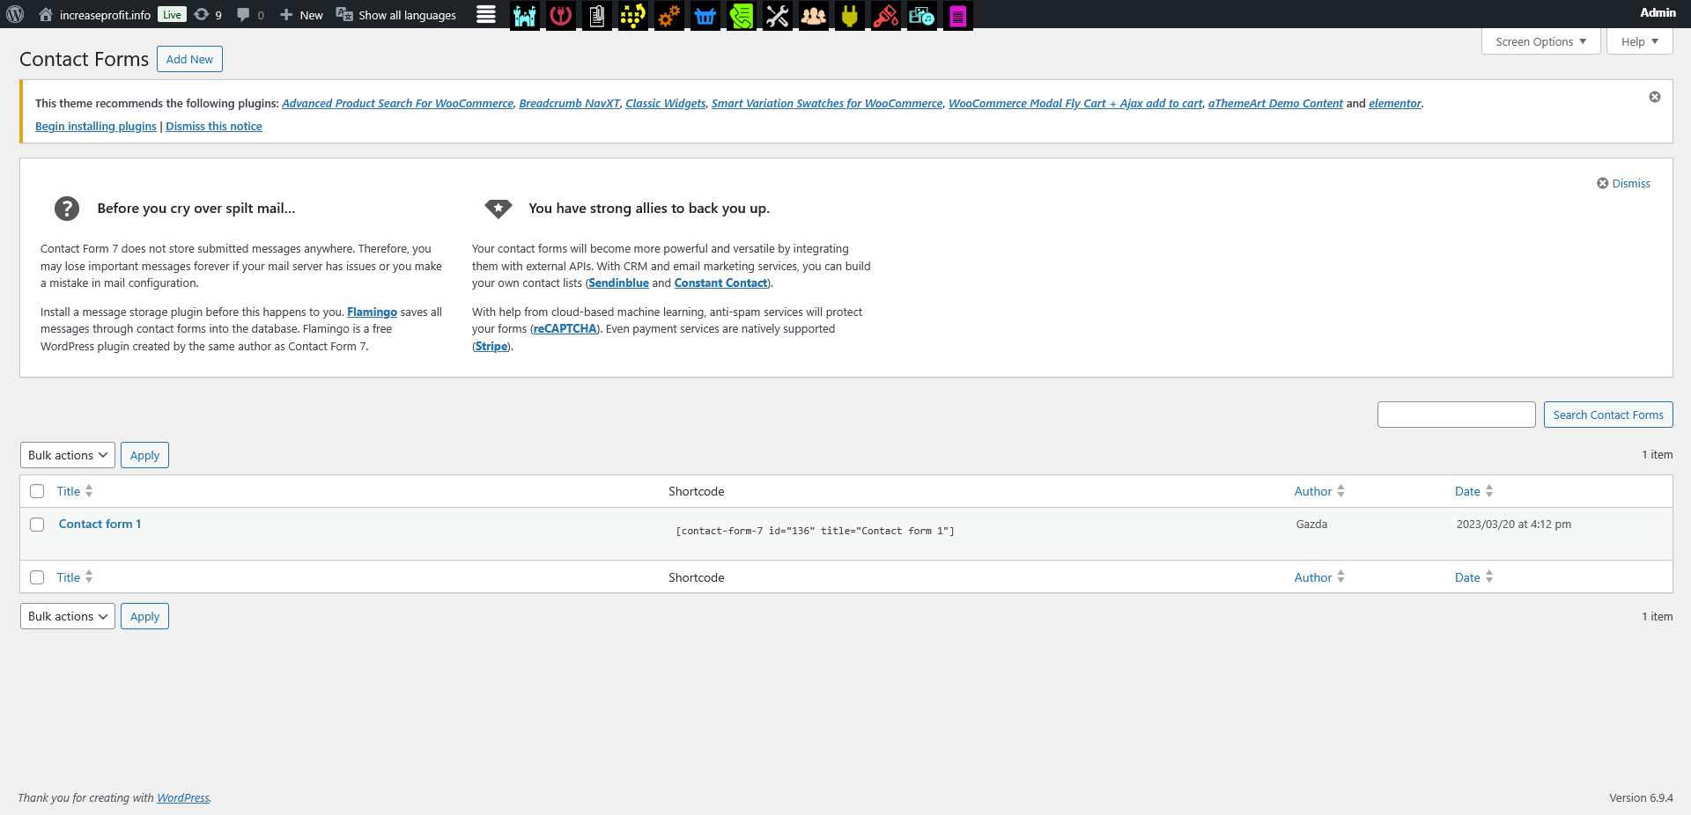Open the Stripe link

[x=491, y=346]
